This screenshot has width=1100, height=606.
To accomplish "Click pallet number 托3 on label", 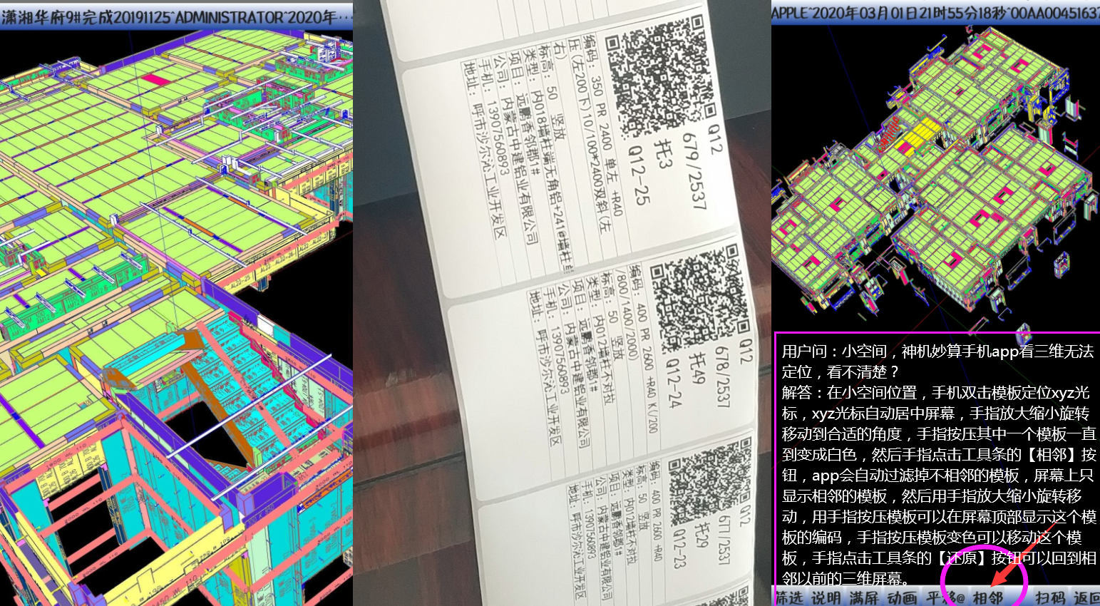I will (x=663, y=155).
